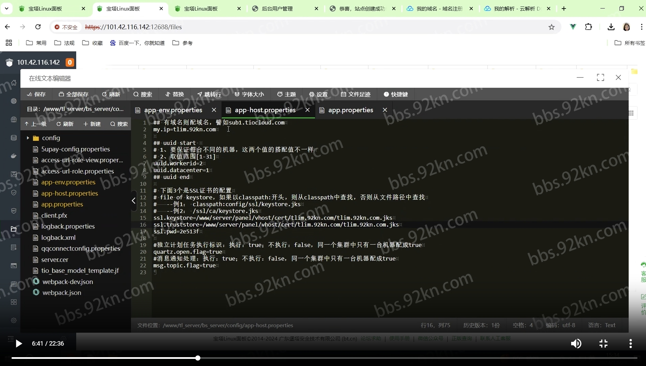Switch to app-env.properties tab

tap(173, 110)
